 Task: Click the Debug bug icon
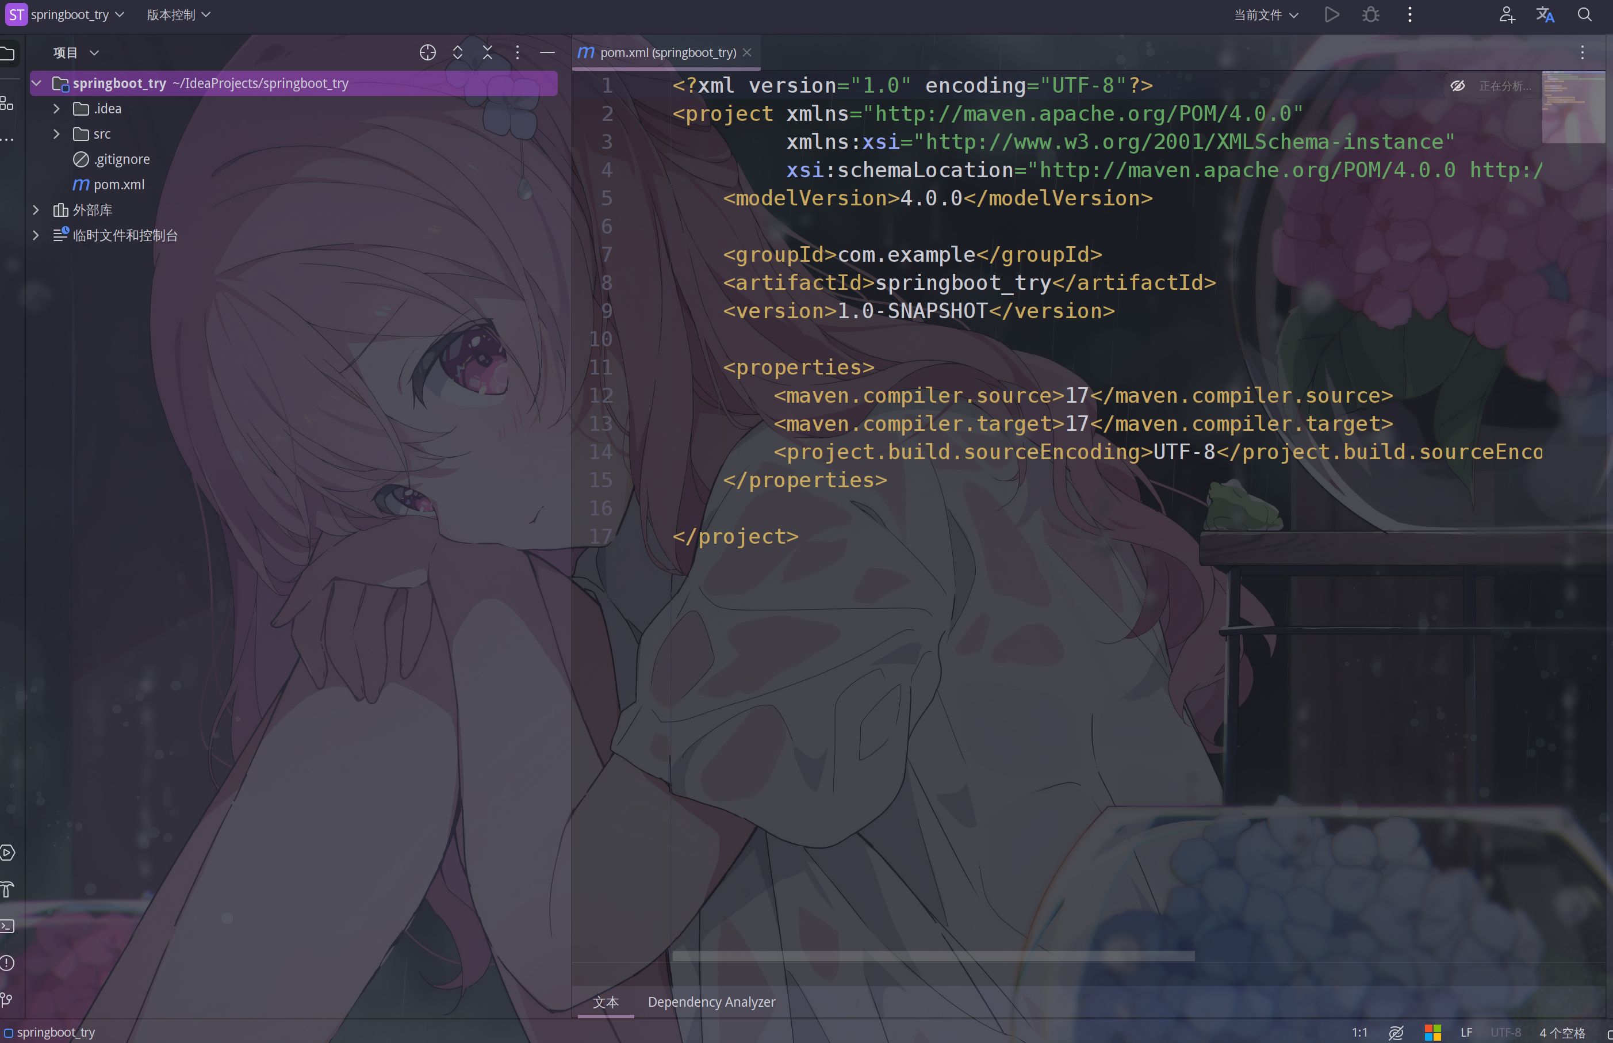pyautogui.click(x=1371, y=15)
